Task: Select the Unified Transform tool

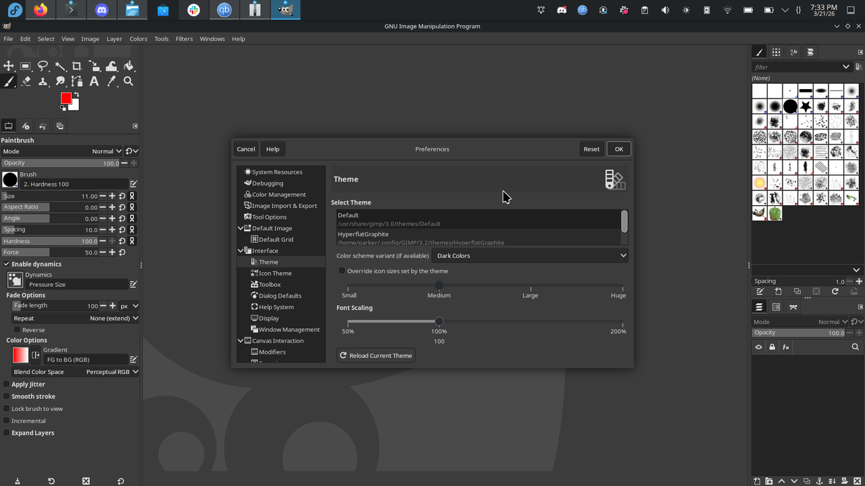Action: (x=95, y=65)
